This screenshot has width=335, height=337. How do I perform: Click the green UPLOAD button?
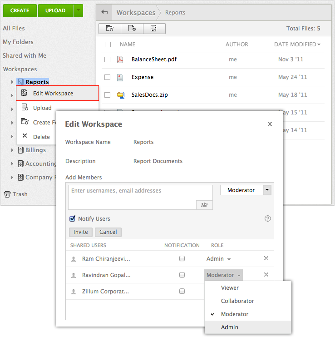(x=56, y=10)
